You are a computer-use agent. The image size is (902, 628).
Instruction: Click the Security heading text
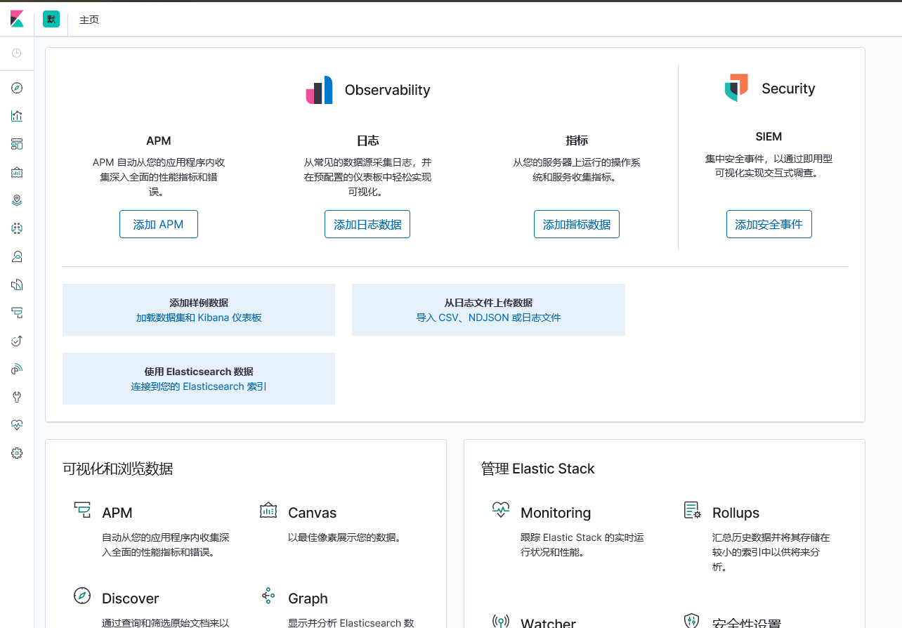(788, 89)
